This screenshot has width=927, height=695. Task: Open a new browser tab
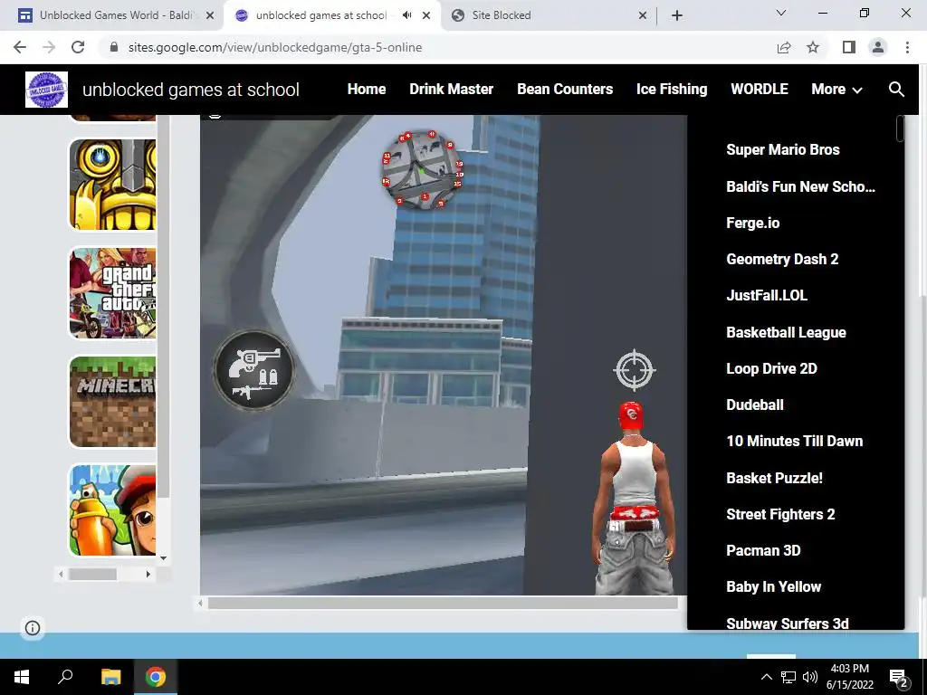tap(677, 15)
